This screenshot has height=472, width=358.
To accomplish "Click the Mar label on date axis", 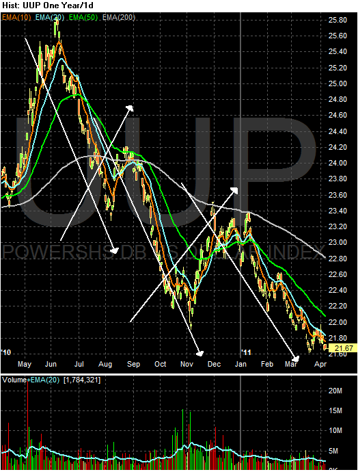I will (291, 364).
